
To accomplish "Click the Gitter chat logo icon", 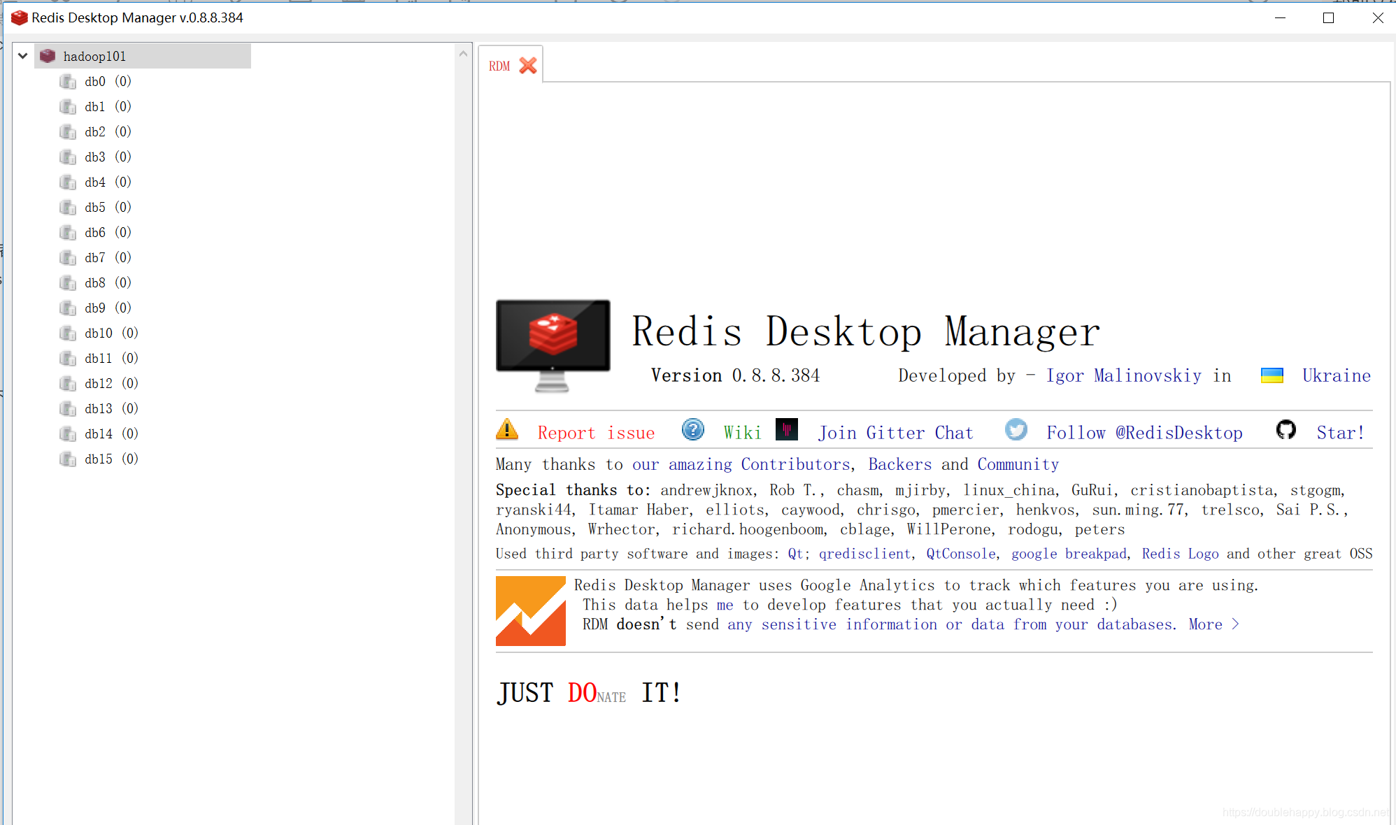I will [x=787, y=429].
